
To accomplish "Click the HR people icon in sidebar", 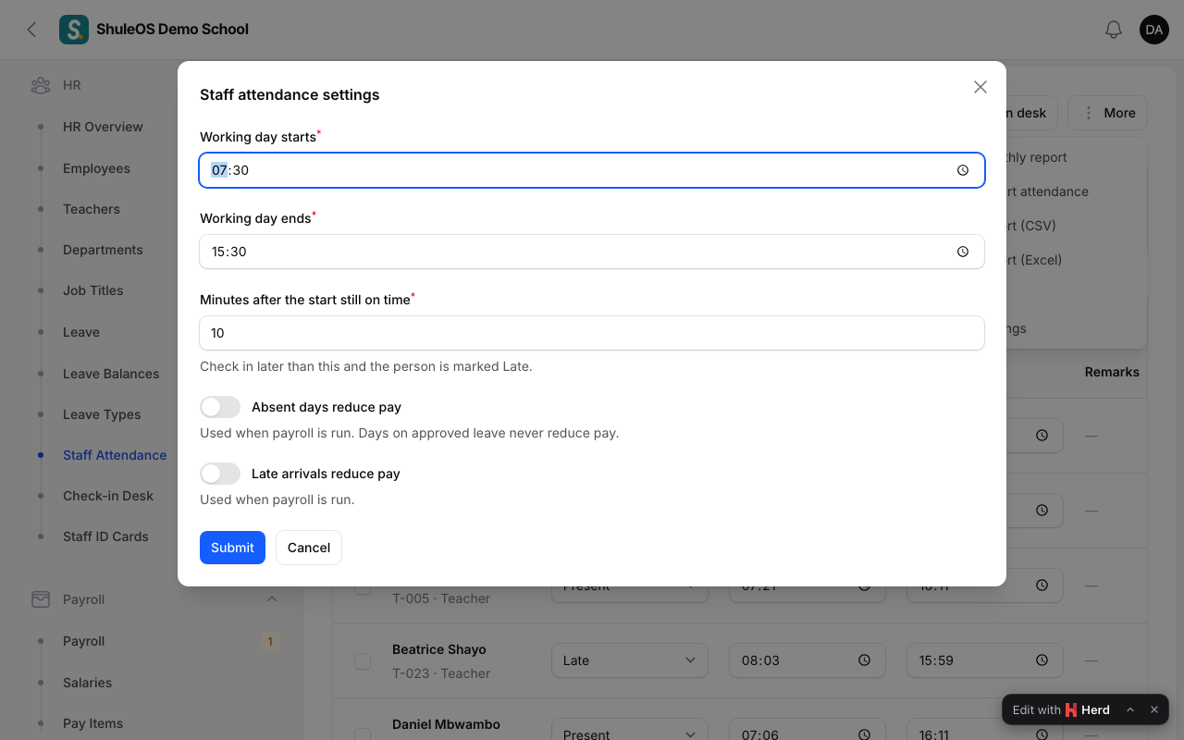I will coord(41,85).
